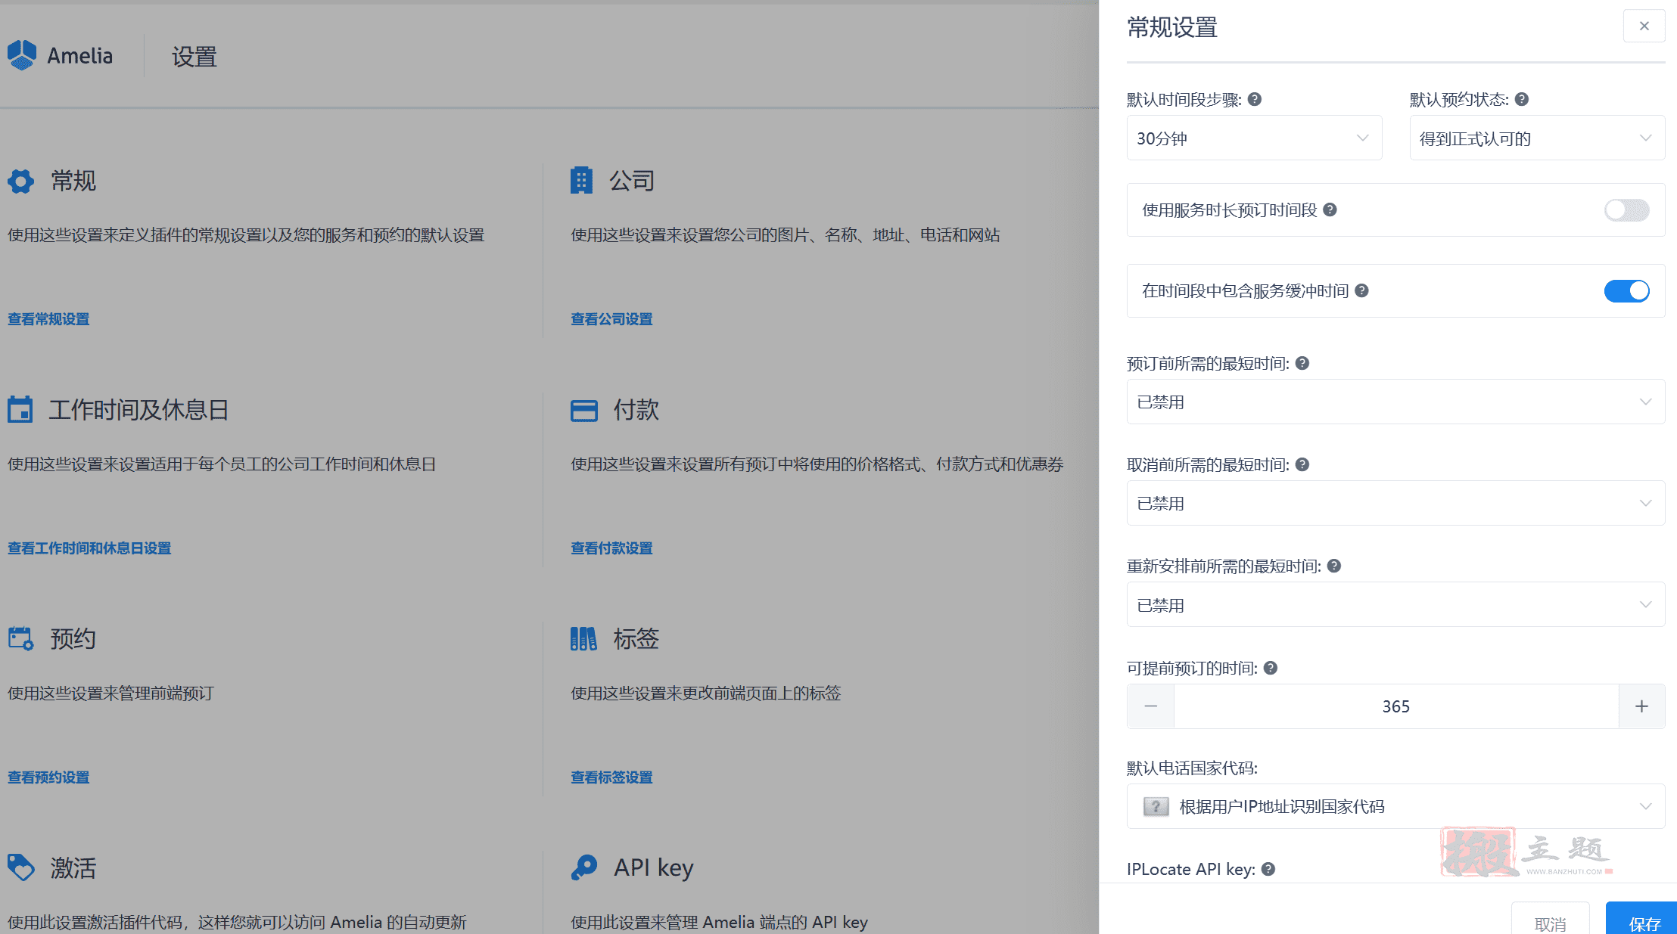1677x934 pixels.
Task: Open 查看标签设置 link
Action: [611, 777]
